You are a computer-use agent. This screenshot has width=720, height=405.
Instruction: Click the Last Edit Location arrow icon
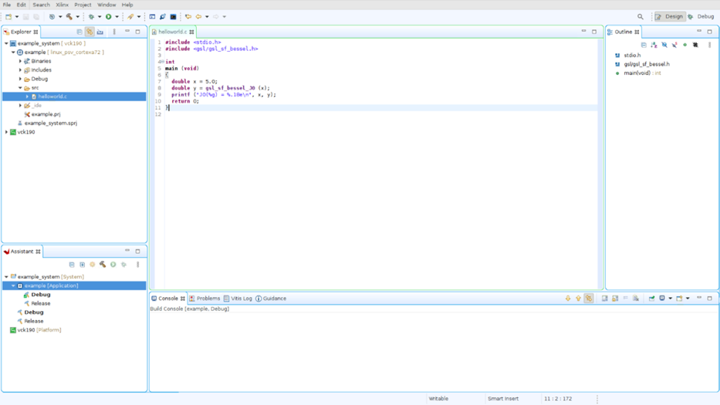coord(188,16)
